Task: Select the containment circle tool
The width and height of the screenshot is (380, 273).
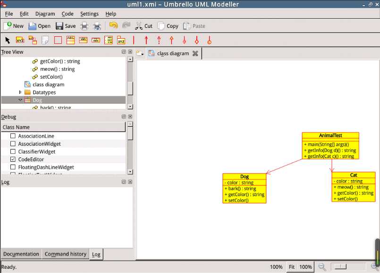Action: tap(210, 40)
